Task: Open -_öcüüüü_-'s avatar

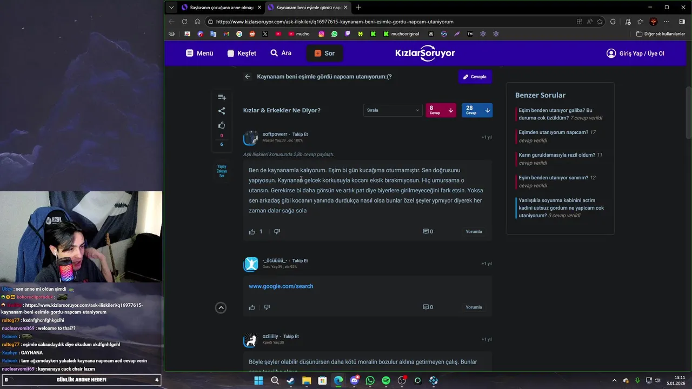Action: 251,264
